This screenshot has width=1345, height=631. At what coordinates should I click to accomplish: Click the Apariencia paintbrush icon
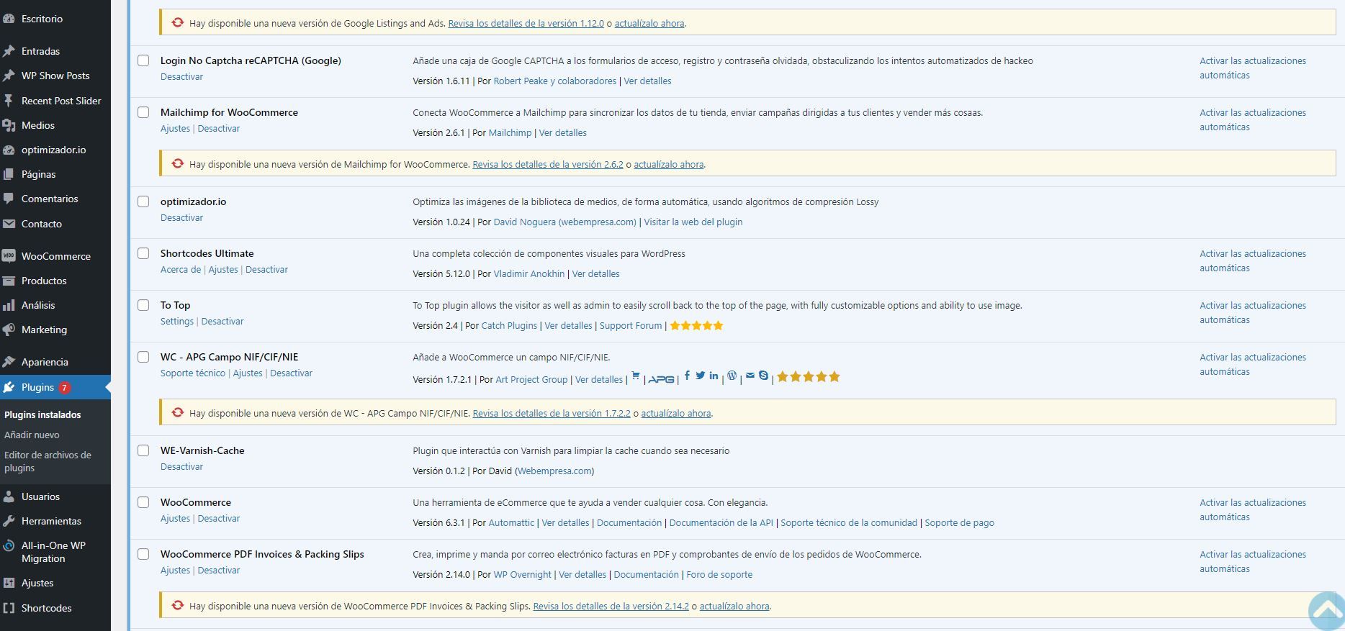(x=9, y=362)
